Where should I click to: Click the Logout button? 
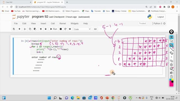point(161,17)
